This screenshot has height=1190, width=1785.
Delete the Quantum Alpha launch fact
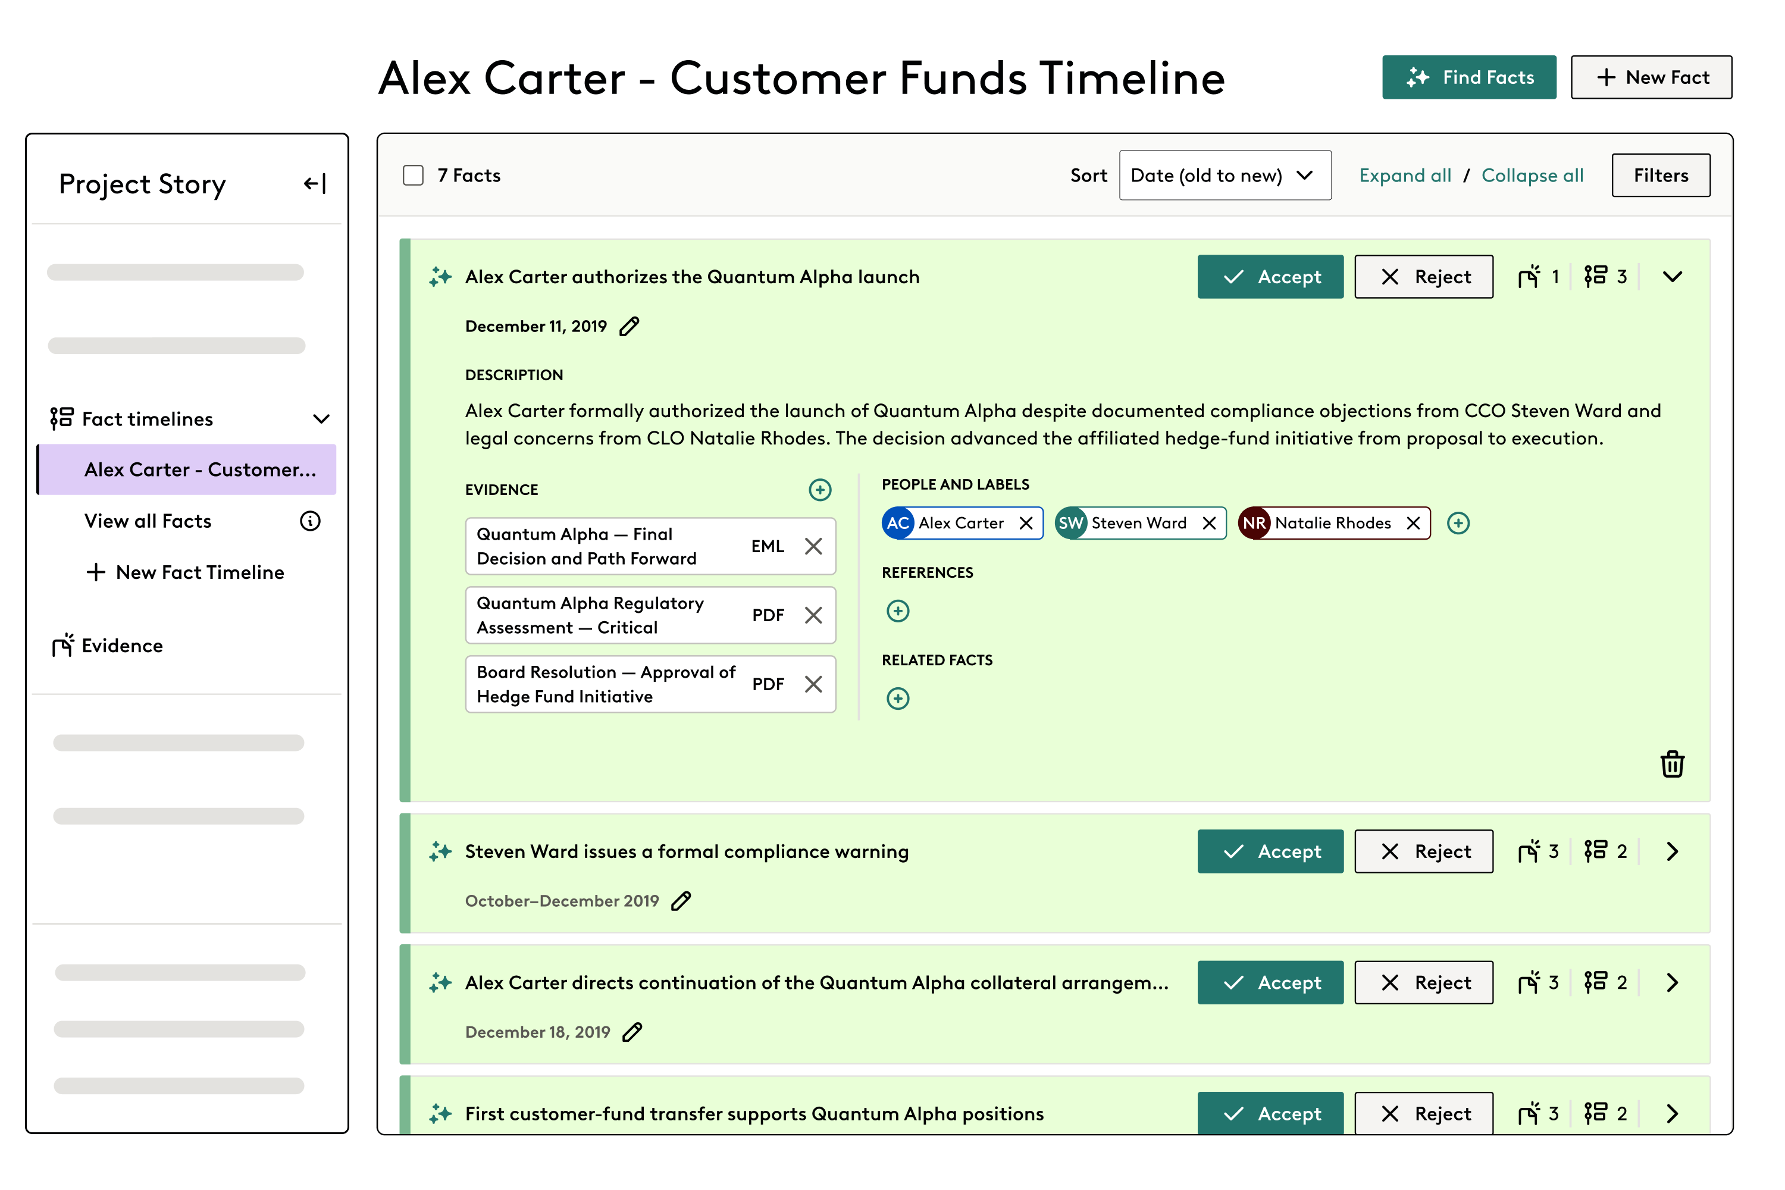pos(1672,764)
